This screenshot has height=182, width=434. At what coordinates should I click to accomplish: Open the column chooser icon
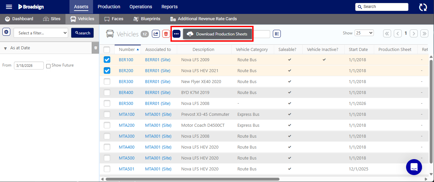(x=277, y=34)
